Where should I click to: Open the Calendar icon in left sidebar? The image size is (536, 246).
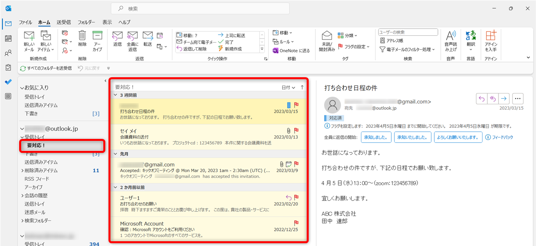coord(8,39)
